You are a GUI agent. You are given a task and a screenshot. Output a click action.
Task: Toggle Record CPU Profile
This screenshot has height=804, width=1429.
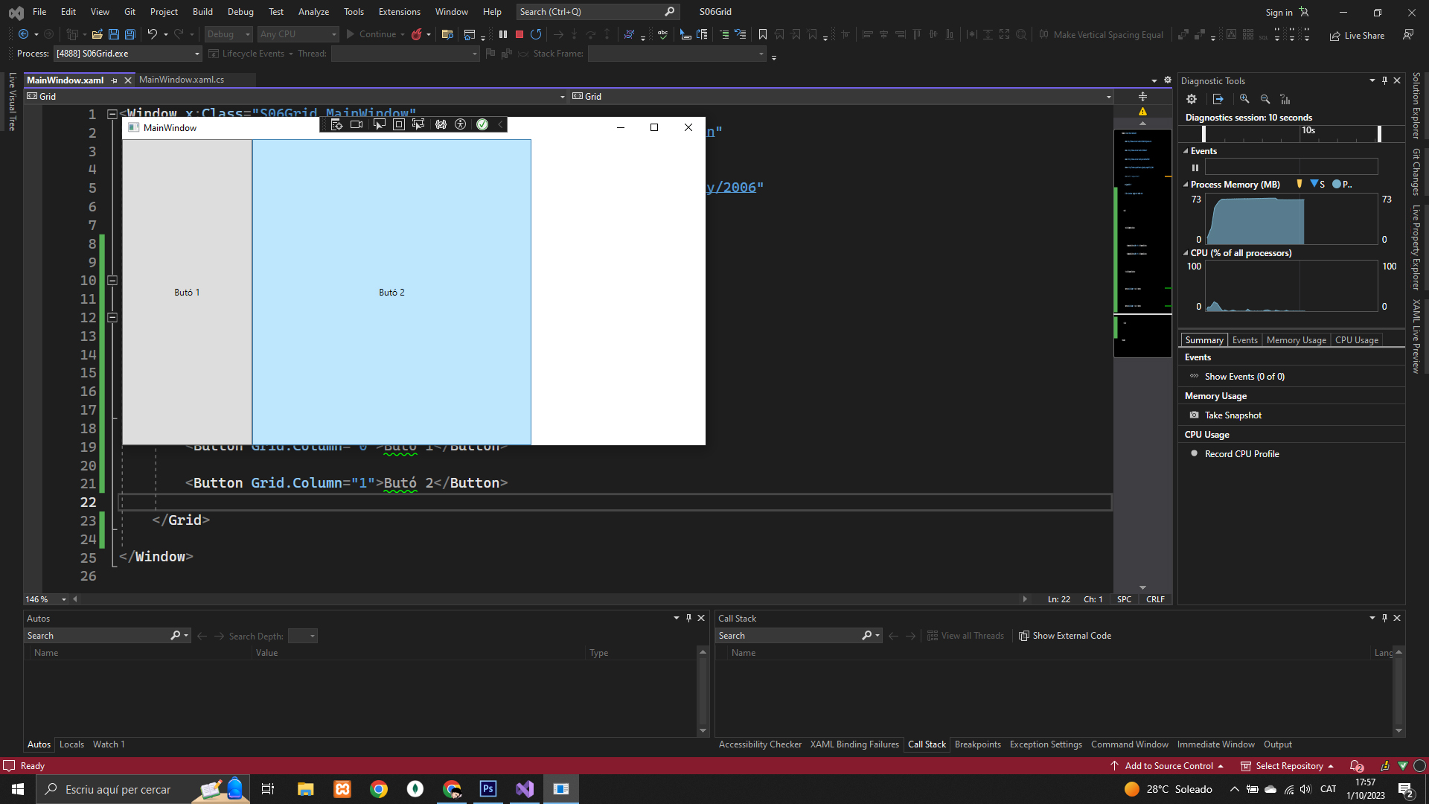[x=1241, y=454]
